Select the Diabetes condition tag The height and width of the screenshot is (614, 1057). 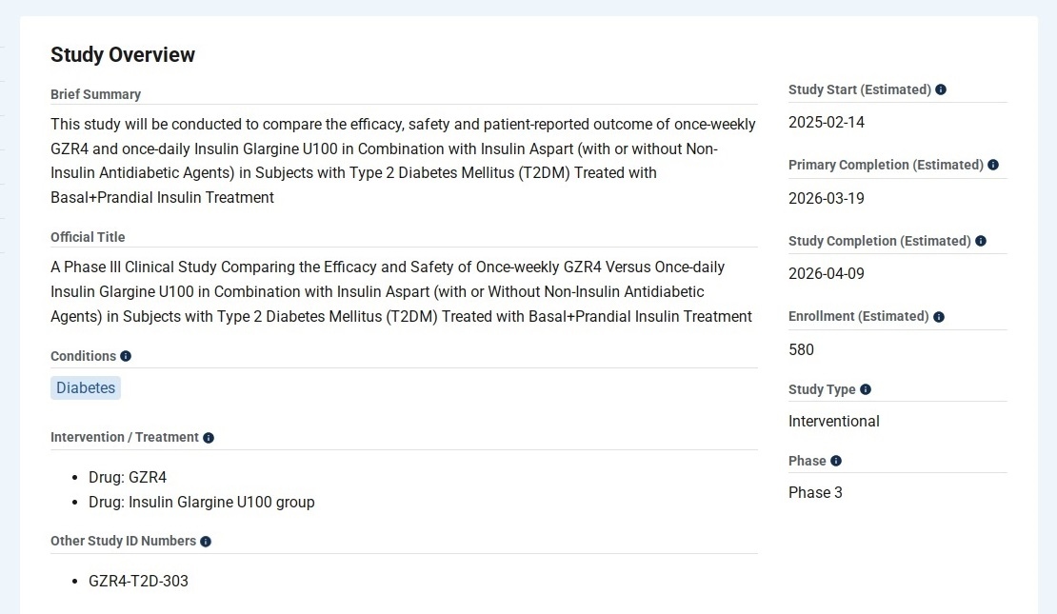(86, 387)
